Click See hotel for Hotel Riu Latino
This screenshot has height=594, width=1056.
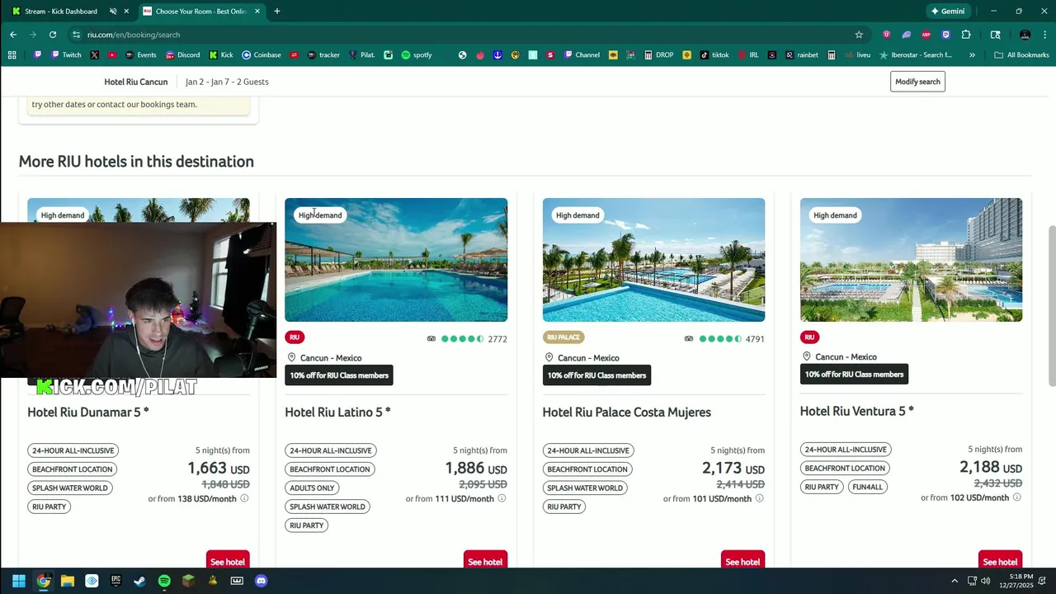pyautogui.click(x=485, y=561)
